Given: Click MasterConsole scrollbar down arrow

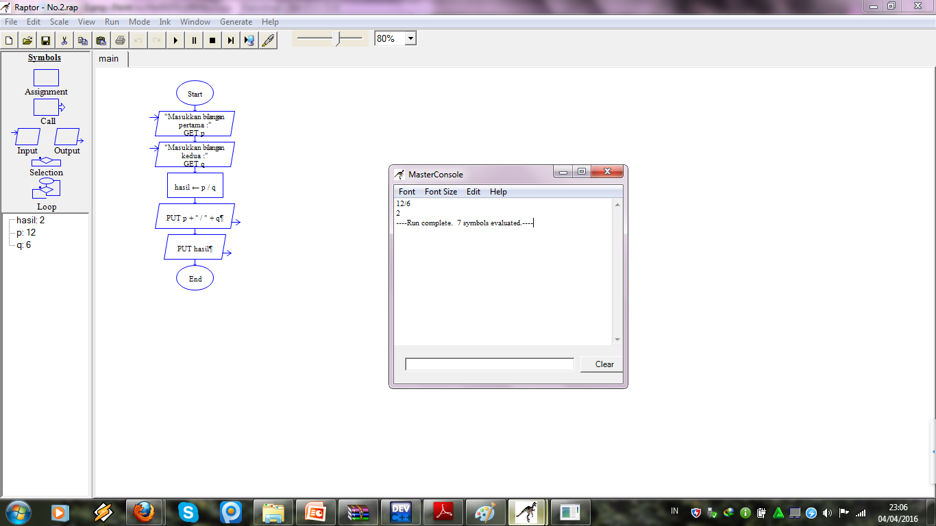Looking at the screenshot, I should [x=617, y=340].
